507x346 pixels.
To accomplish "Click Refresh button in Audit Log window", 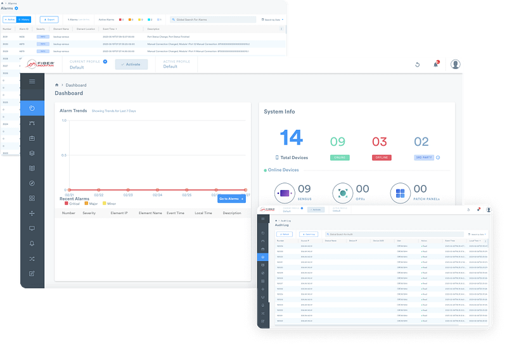I will coord(285,234).
